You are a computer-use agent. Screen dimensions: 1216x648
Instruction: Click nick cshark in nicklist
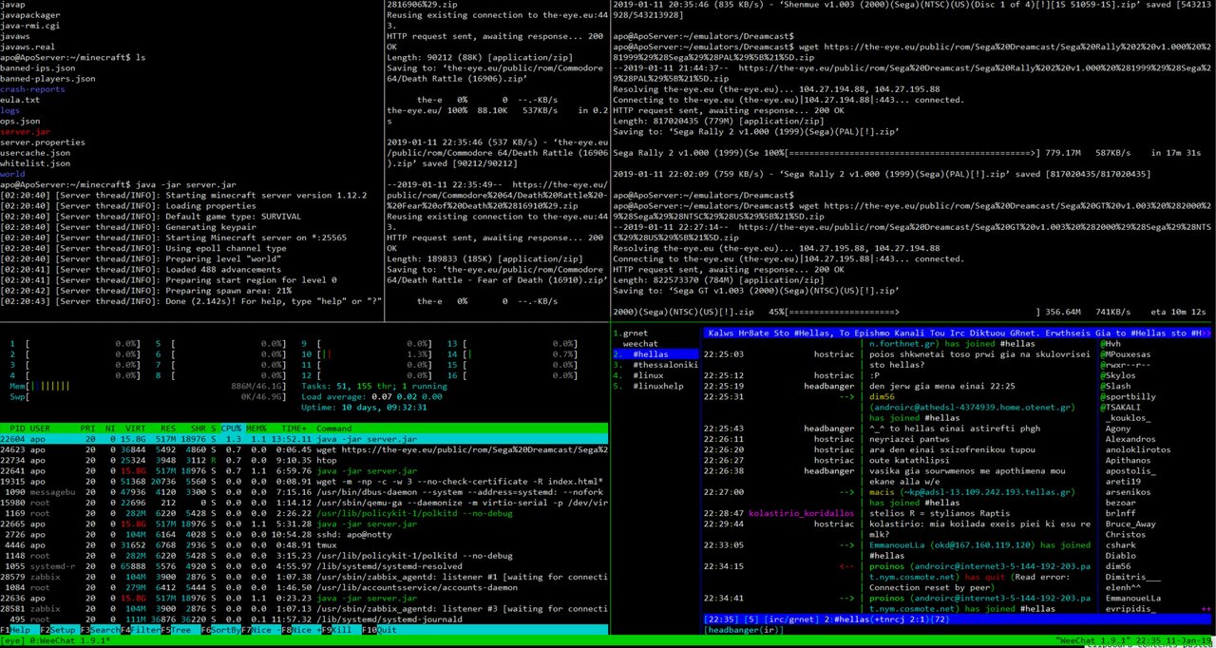1121,544
